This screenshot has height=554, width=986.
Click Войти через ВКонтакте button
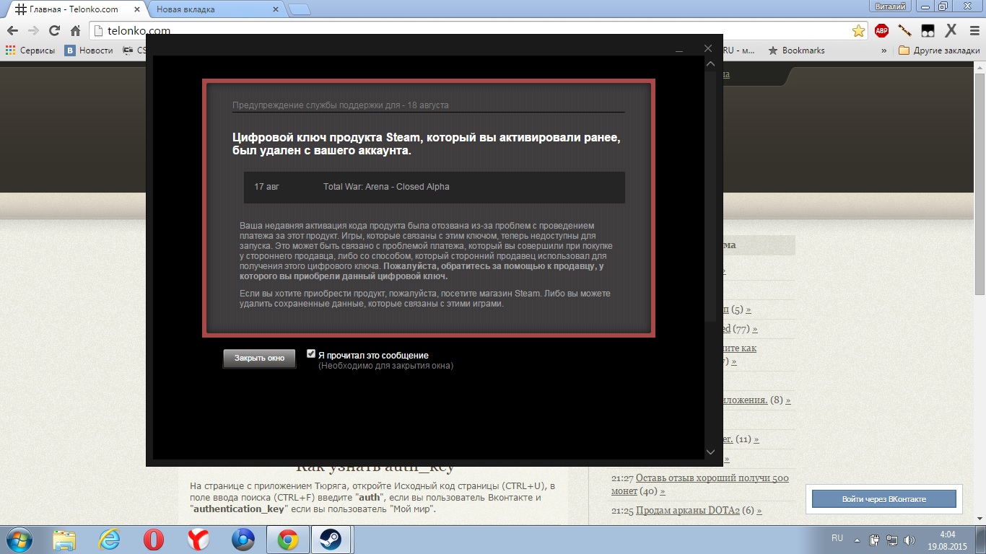(x=884, y=499)
